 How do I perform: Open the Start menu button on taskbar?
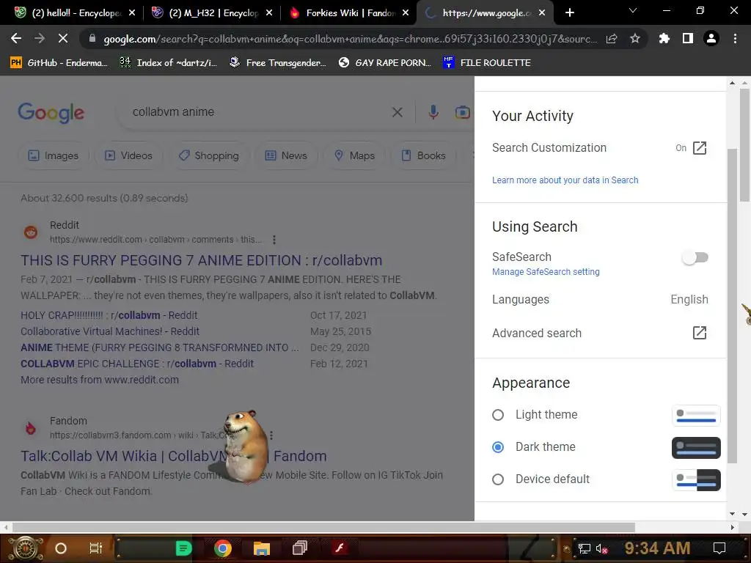26,548
